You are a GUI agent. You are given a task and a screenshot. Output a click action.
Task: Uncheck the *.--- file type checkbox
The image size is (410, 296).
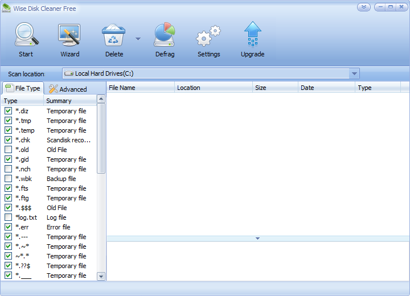pyautogui.click(x=8, y=236)
